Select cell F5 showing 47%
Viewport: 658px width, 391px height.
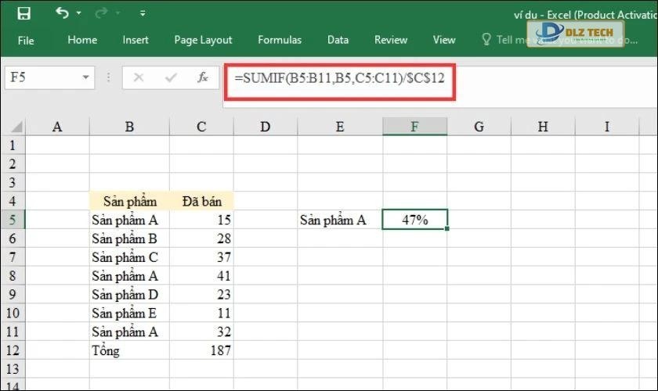[414, 221]
